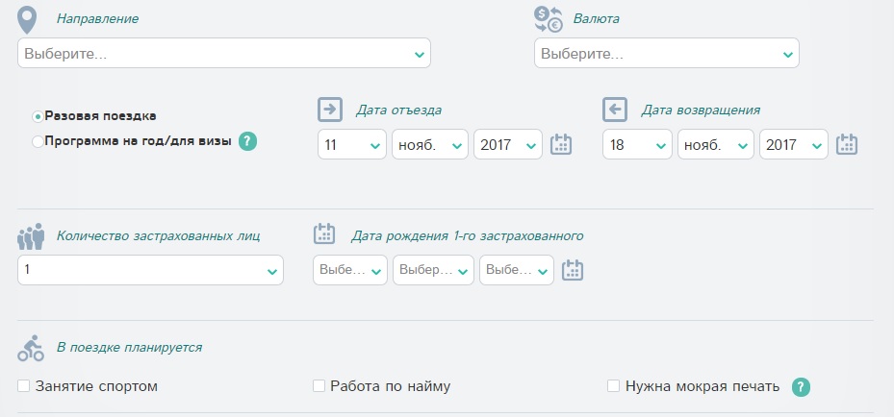
Task: Open the Направление dropdown
Action: [224, 53]
